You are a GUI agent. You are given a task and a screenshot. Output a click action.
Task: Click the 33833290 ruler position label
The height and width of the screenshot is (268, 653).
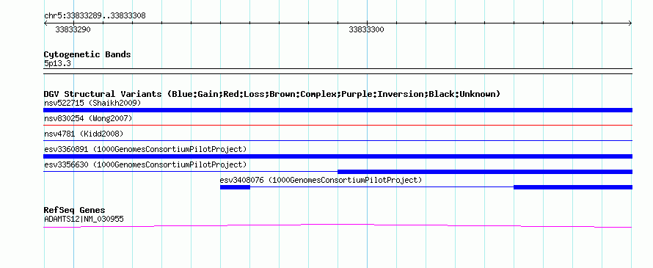[x=73, y=29]
